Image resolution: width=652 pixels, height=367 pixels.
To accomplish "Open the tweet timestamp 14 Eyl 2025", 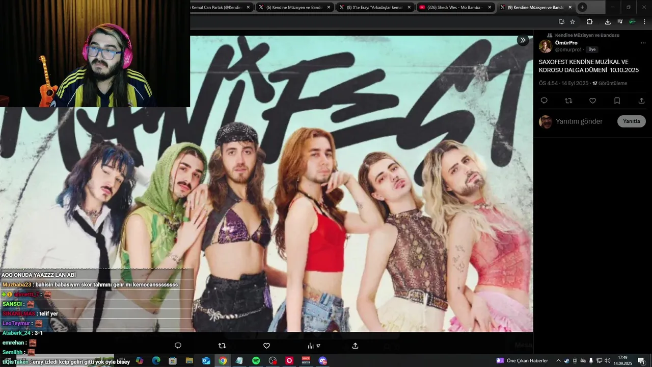I will pyautogui.click(x=563, y=83).
